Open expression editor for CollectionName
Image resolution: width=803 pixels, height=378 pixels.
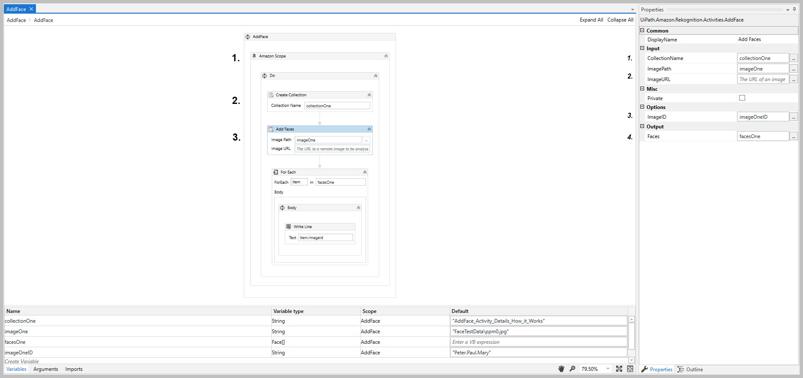click(794, 58)
